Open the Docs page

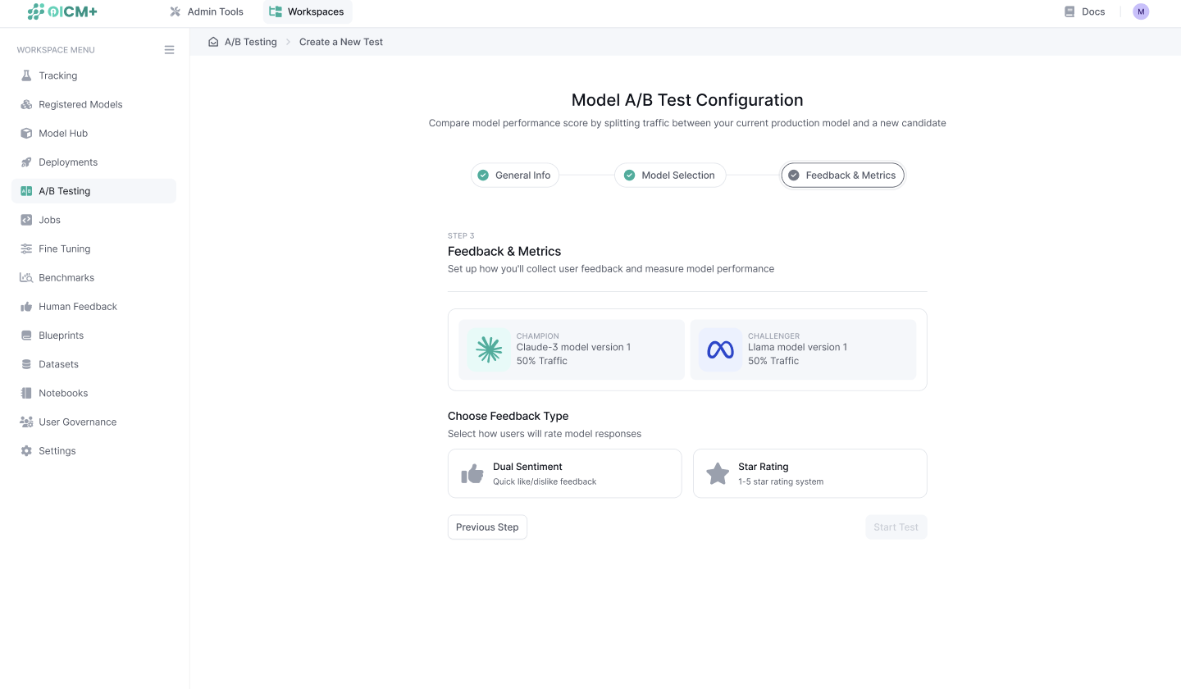click(x=1084, y=11)
